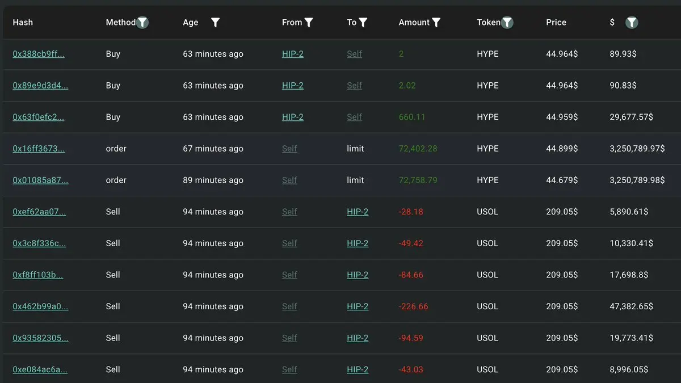Image resolution: width=681 pixels, height=383 pixels.
Task: Open transaction hash 0x462b99a0
Action: pos(40,306)
